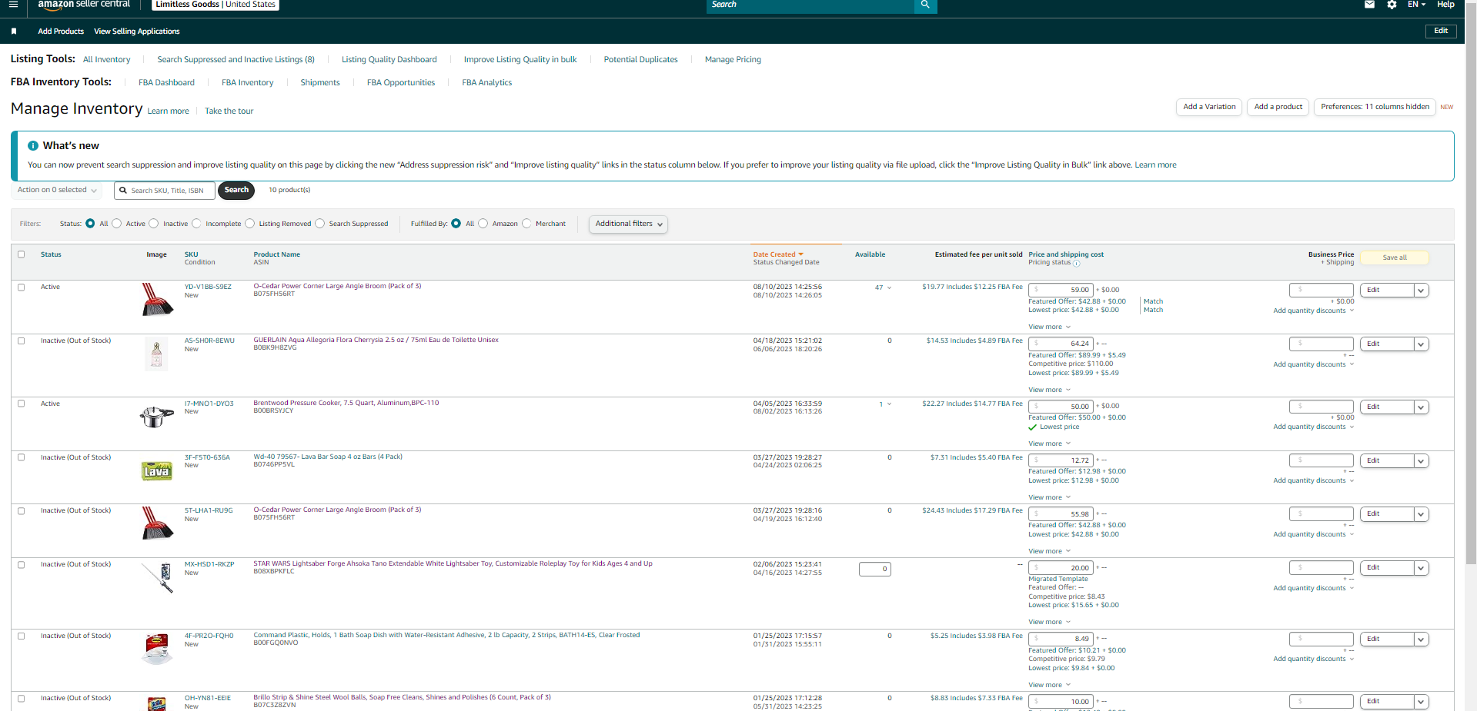Tick the select-all checkbox in the table header
The height and width of the screenshot is (711, 1477).
click(x=22, y=254)
